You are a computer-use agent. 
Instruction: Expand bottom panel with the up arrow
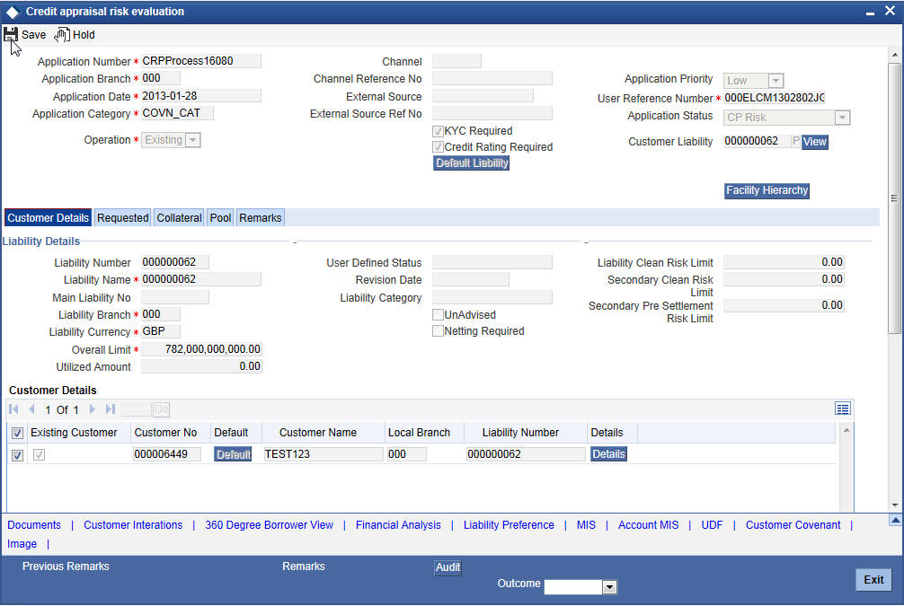[x=895, y=520]
